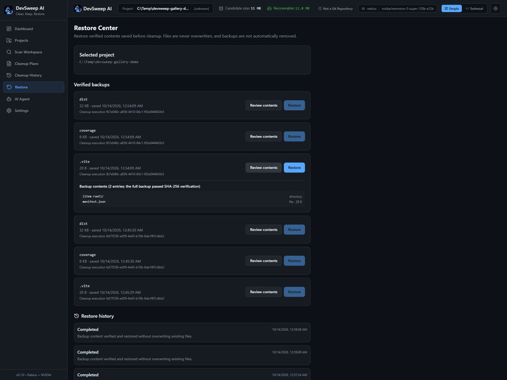Open the Dashboard icon in the sidebar
Image resolution: width=507 pixels, height=380 pixels.
coord(9,29)
